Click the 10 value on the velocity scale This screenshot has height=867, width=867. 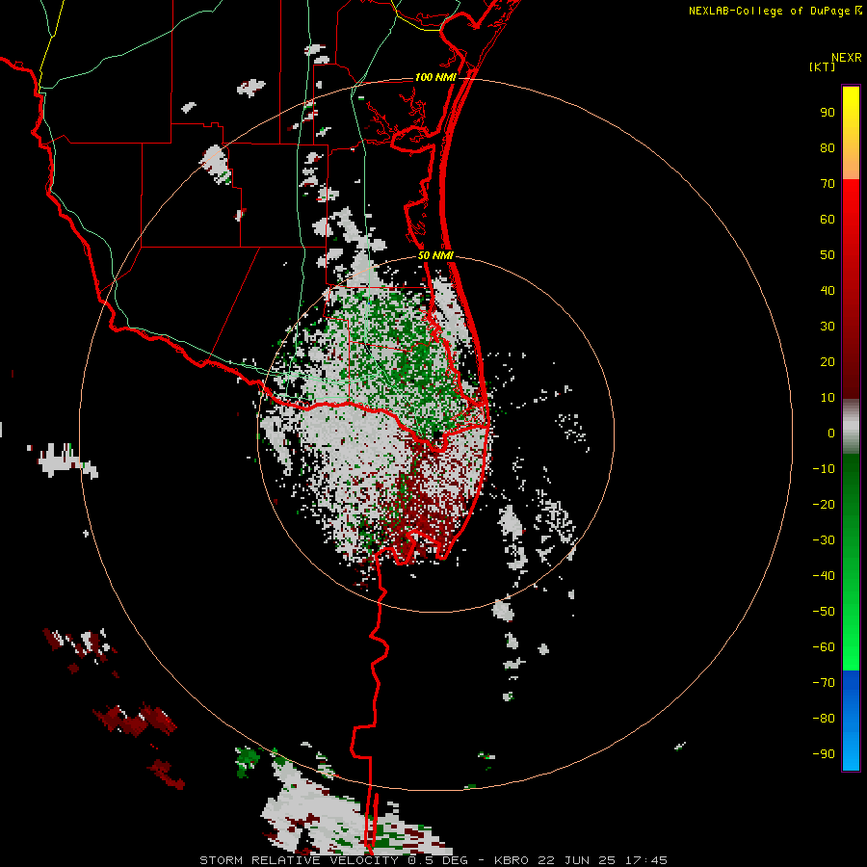click(828, 398)
